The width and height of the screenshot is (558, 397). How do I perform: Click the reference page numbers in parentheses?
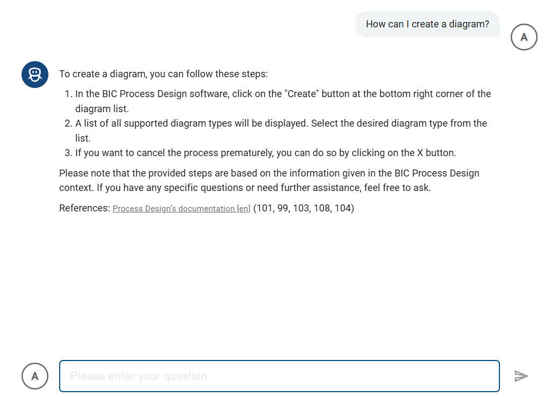pos(304,208)
